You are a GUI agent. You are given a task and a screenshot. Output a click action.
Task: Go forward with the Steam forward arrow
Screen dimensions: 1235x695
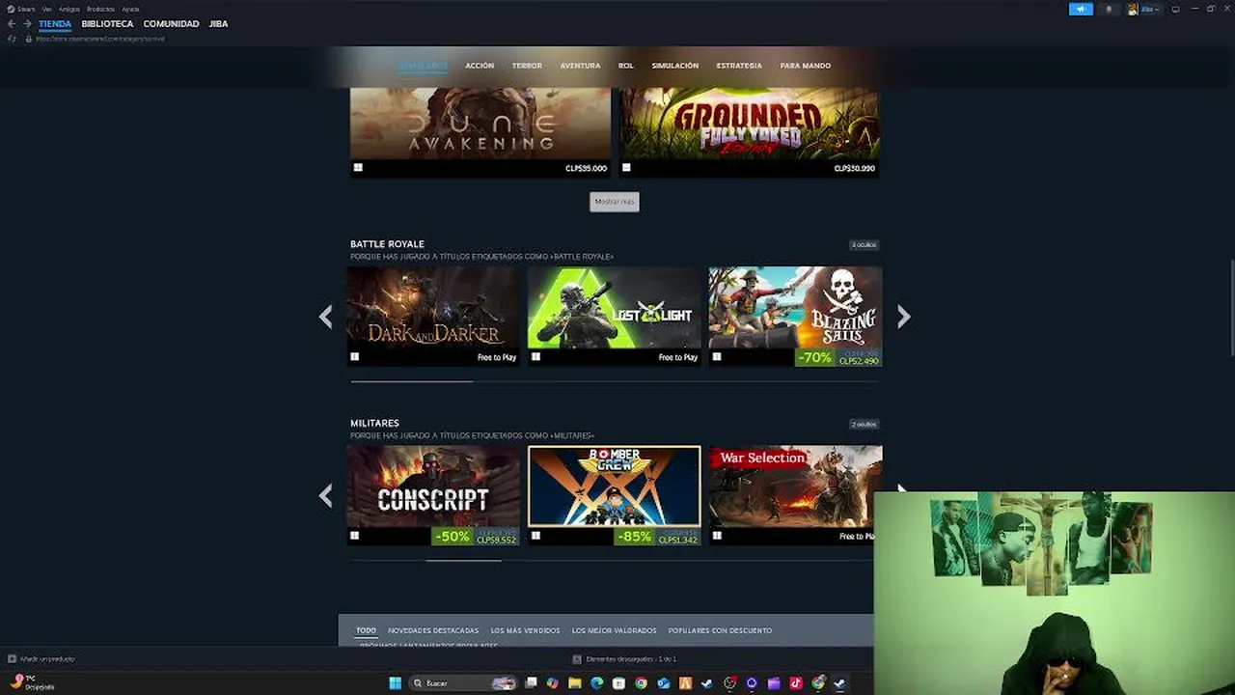point(27,23)
